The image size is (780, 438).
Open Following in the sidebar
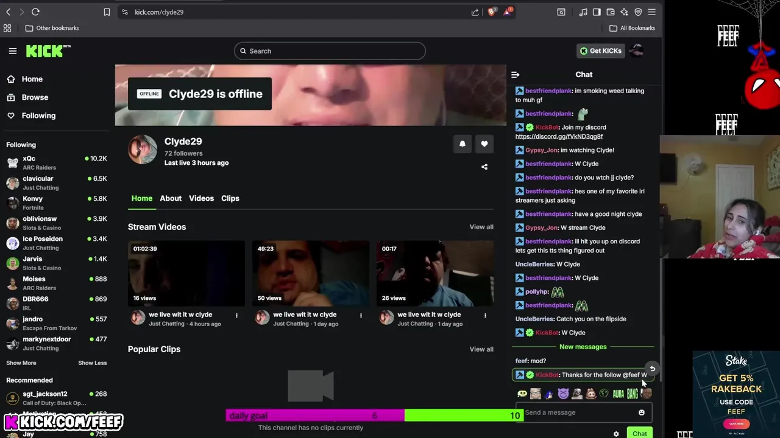click(x=31, y=116)
